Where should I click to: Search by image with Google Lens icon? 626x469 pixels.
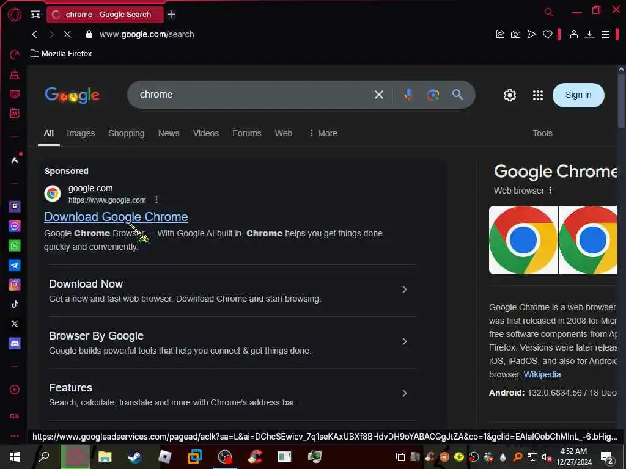pos(433,95)
